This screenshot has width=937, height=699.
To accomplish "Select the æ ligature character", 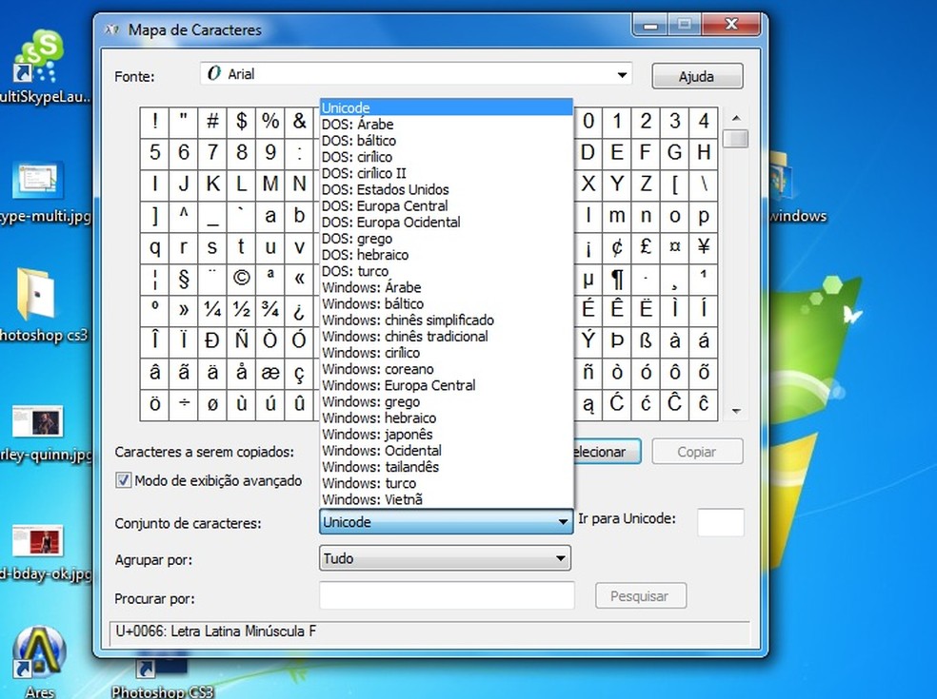I will [x=270, y=373].
